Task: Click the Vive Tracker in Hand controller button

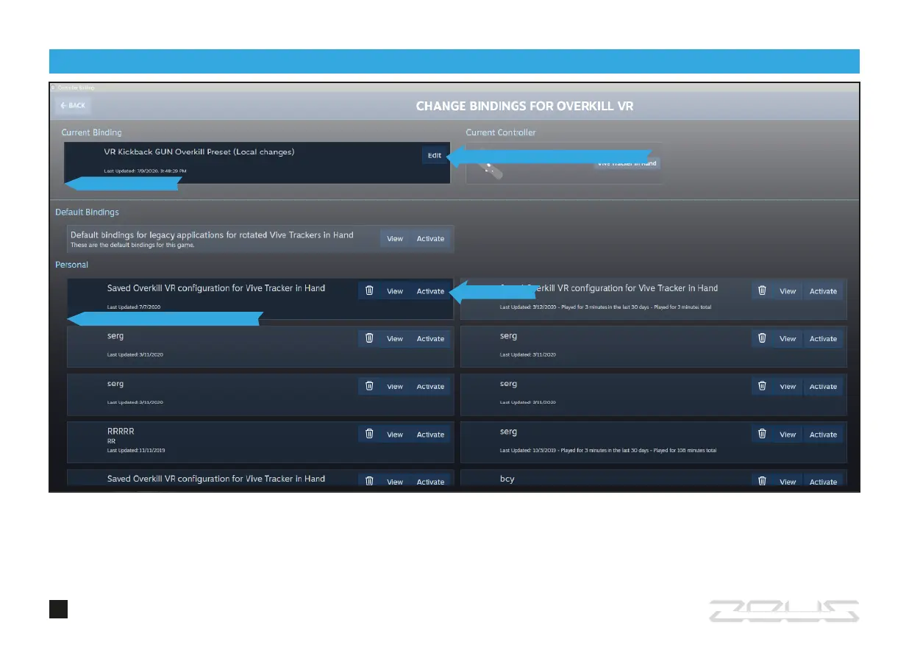Action: (x=627, y=163)
